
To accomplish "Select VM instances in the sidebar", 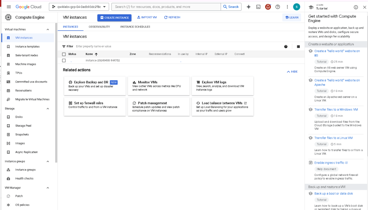I will [28, 38].
